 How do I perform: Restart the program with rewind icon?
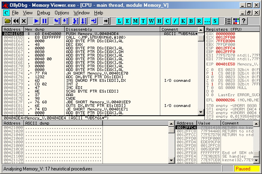click(16, 21)
